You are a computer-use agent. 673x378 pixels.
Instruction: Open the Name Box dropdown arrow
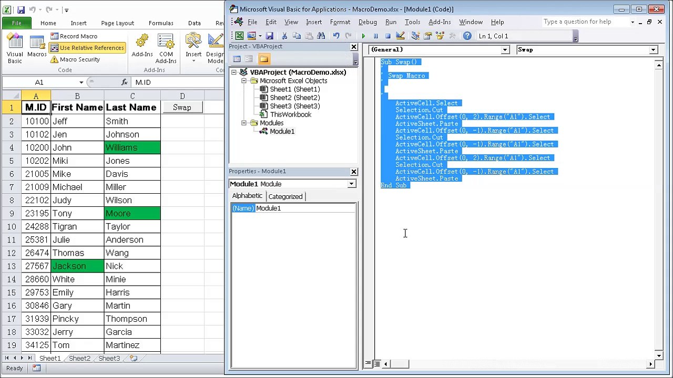point(81,82)
